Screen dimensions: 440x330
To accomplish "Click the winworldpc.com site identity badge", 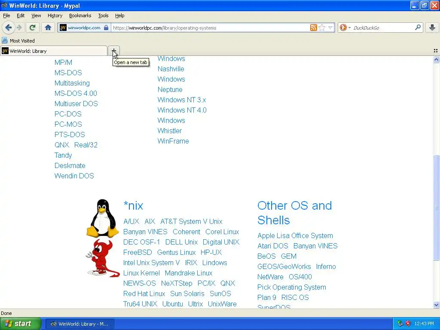I will [x=84, y=28].
